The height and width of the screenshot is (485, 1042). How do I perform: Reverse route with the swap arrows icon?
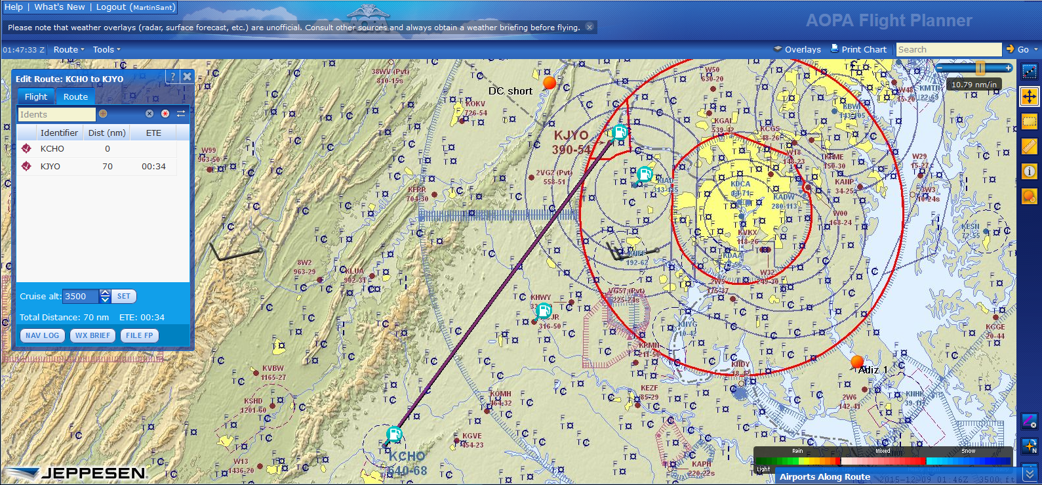pos(181,114)
